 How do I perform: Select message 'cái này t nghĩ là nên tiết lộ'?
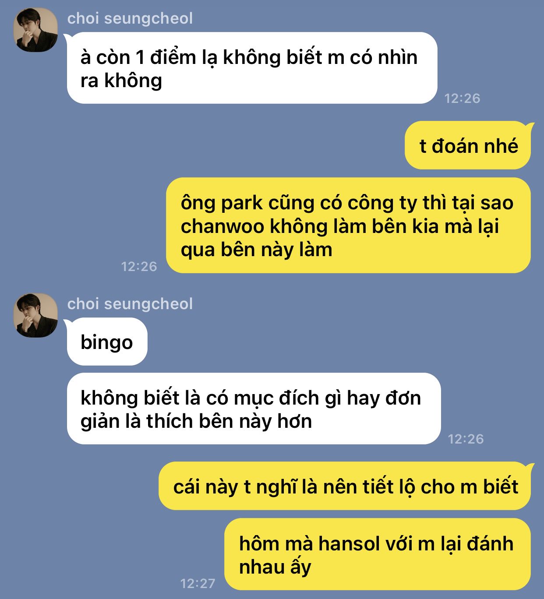pos(345,486)
